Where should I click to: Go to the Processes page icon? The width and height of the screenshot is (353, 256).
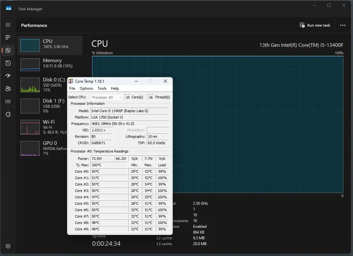click(8, 37)
